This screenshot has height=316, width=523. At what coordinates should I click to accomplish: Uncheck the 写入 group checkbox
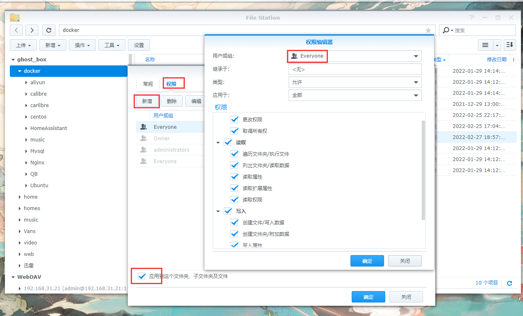[x=228, y=211]
